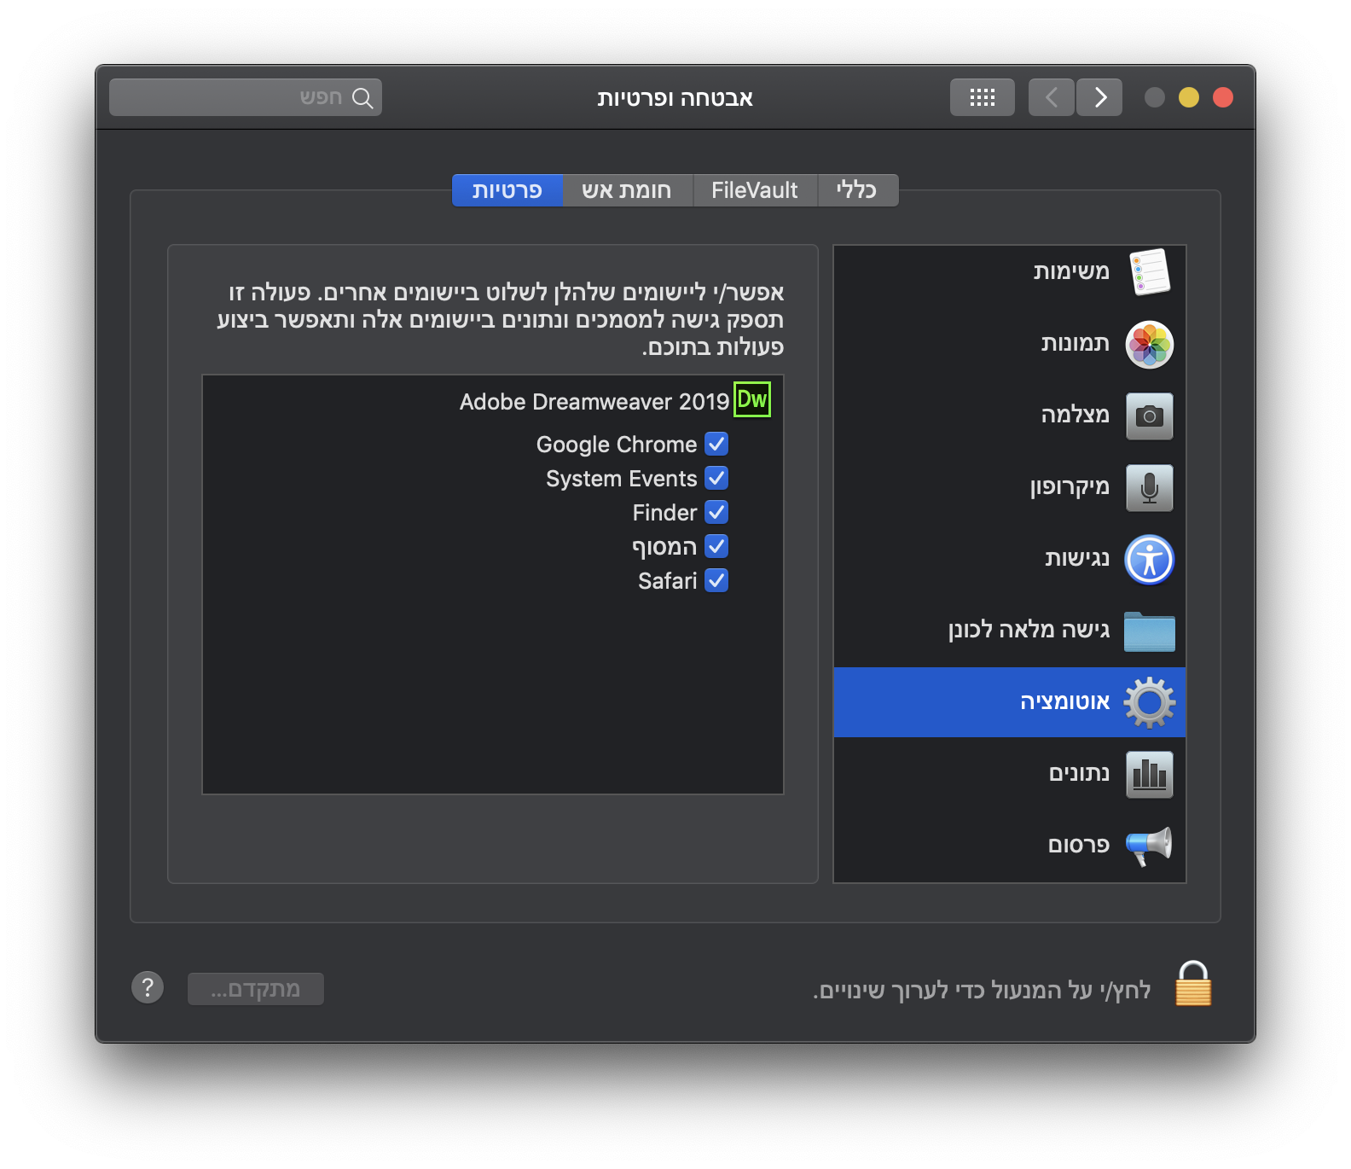Open the Firewall (חומת אש) tab
Image resolution: width=1351 pixels, height=1169 pixels.
[627, 190]
